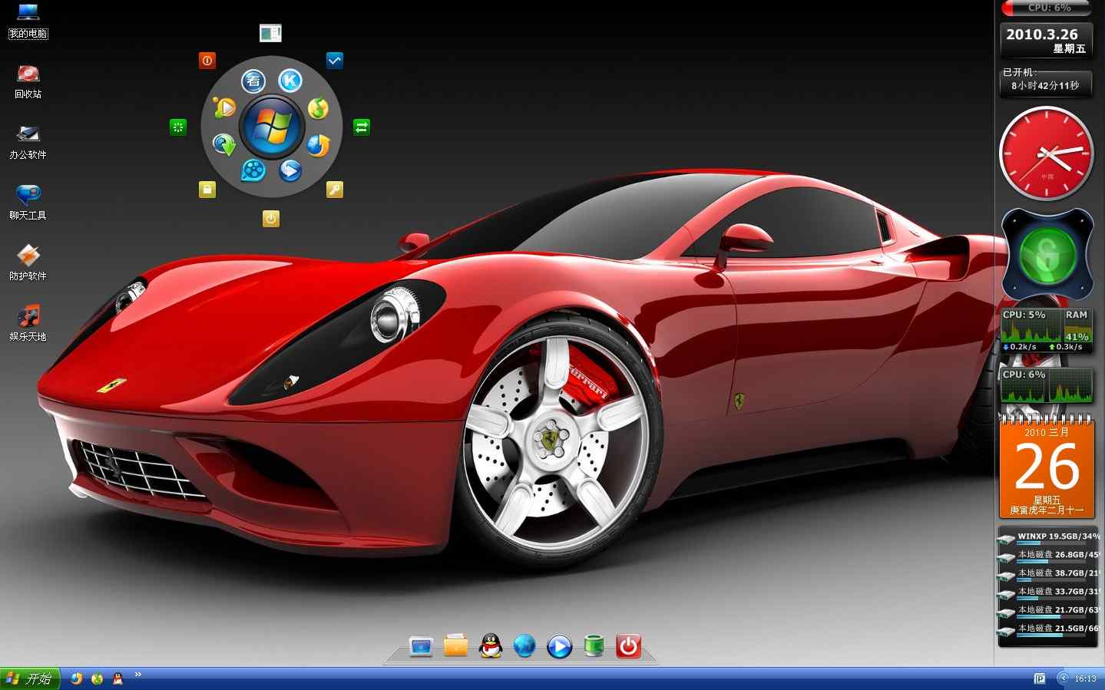Open the 办公软件 folder icon
The height and width of the screenshot is (690, 1105).
(x=28, y=142)
